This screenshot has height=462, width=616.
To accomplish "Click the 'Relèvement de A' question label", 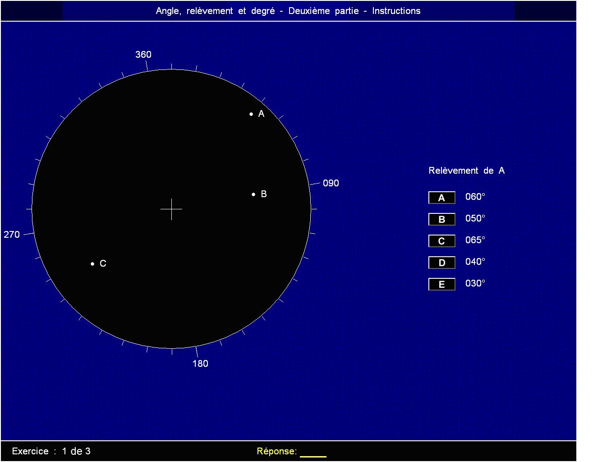I will click(x=466, y=171).
